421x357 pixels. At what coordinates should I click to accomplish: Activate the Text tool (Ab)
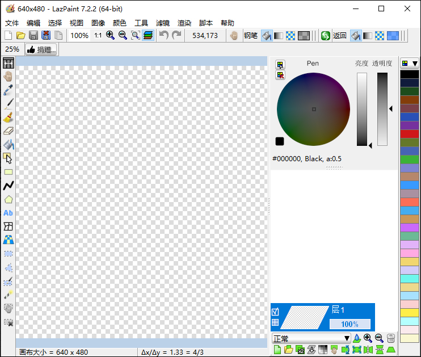pyautogui.click(x=9, y=213)
